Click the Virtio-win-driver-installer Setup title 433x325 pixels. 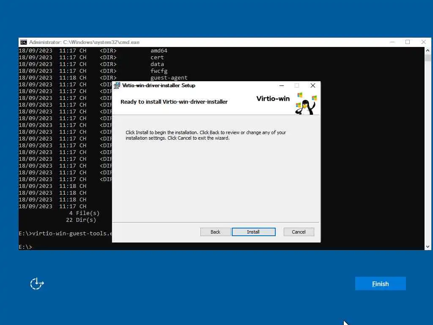pos(159,85)
